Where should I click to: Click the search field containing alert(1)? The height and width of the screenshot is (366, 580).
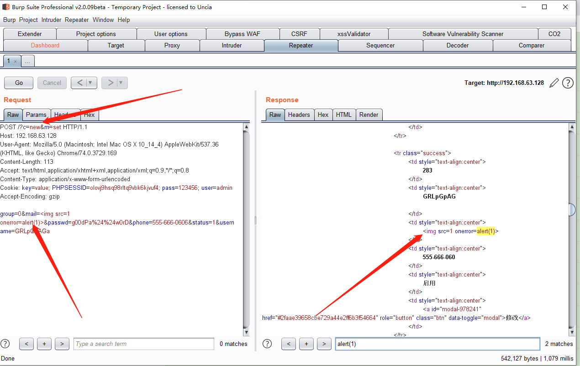(437, 344)
